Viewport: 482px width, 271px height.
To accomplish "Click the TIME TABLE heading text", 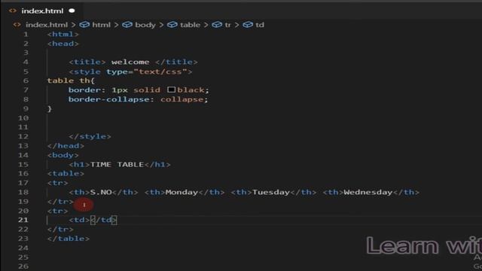I will pos(117,165).
